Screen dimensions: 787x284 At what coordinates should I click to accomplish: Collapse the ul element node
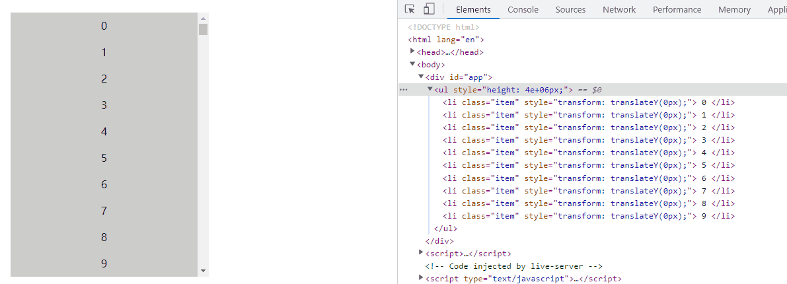(430, 89)
